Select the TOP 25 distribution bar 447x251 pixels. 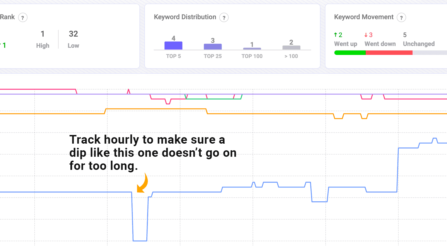[x=213, y=47]
